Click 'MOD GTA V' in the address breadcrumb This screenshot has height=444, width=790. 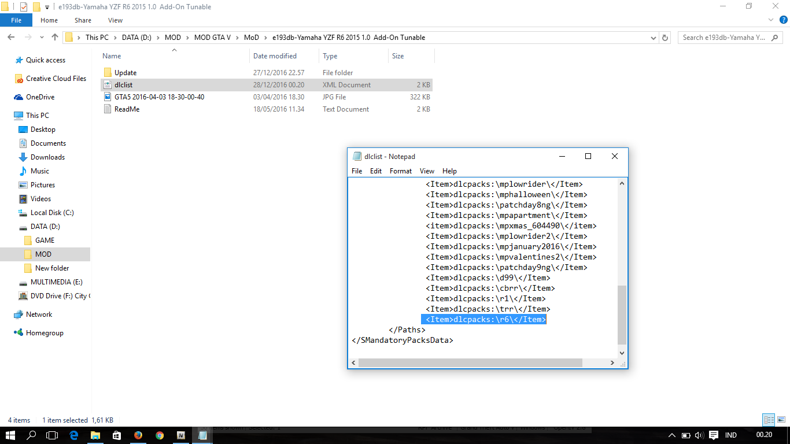[212, 38]
